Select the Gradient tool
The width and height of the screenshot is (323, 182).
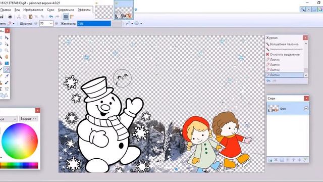click(7, 63)
